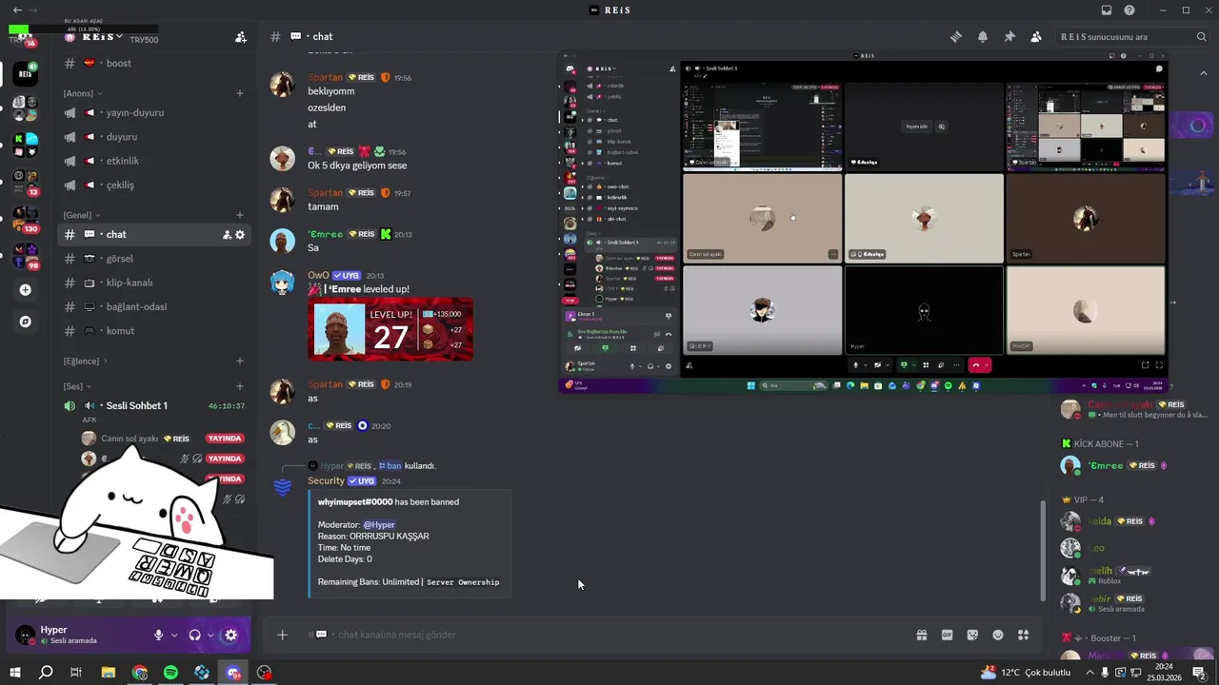
Task: Select REIS server icon in sidebar
Action: pyautogui.click(x=26, y=73)
